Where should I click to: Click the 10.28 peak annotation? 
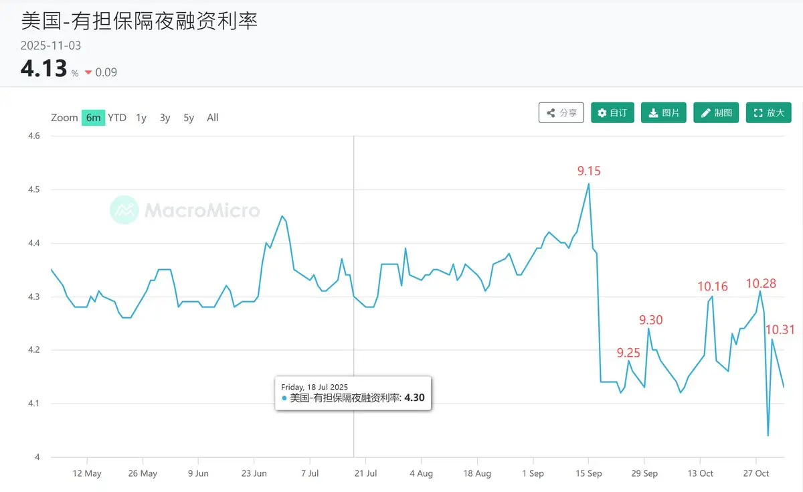coord(761,284)
